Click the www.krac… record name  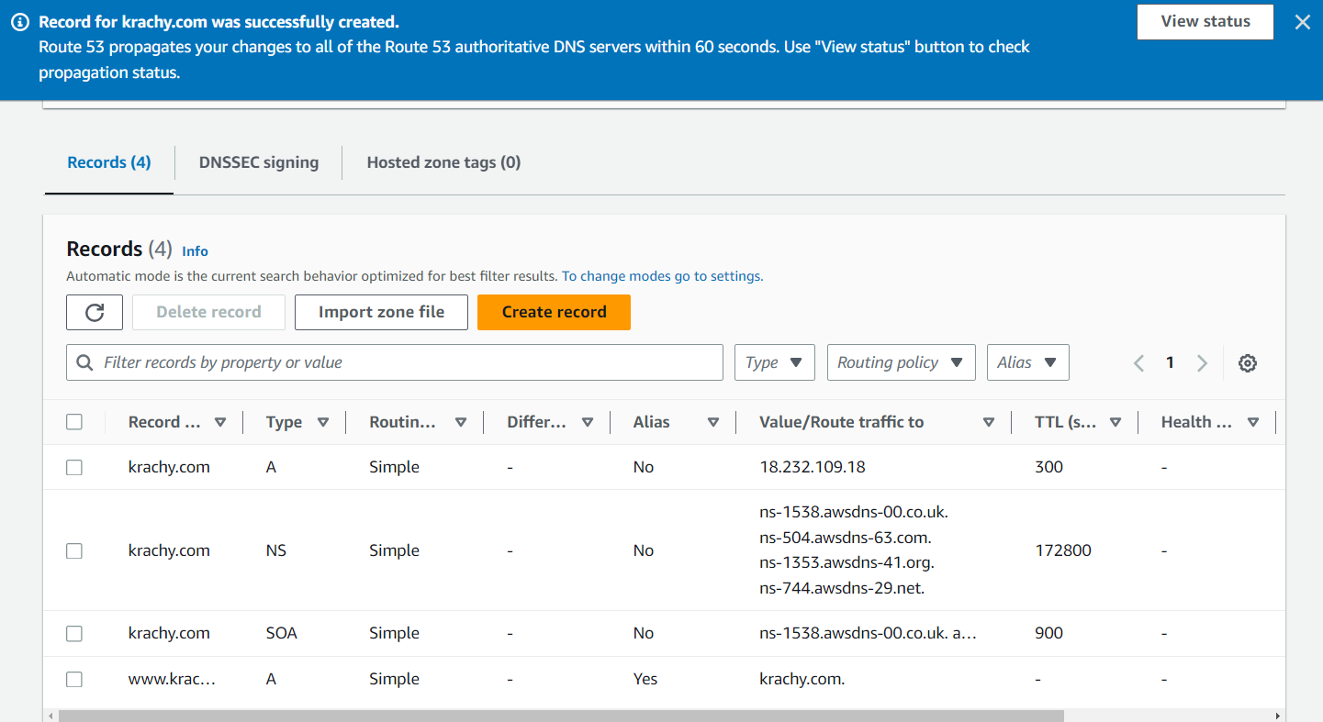[172, 679]
